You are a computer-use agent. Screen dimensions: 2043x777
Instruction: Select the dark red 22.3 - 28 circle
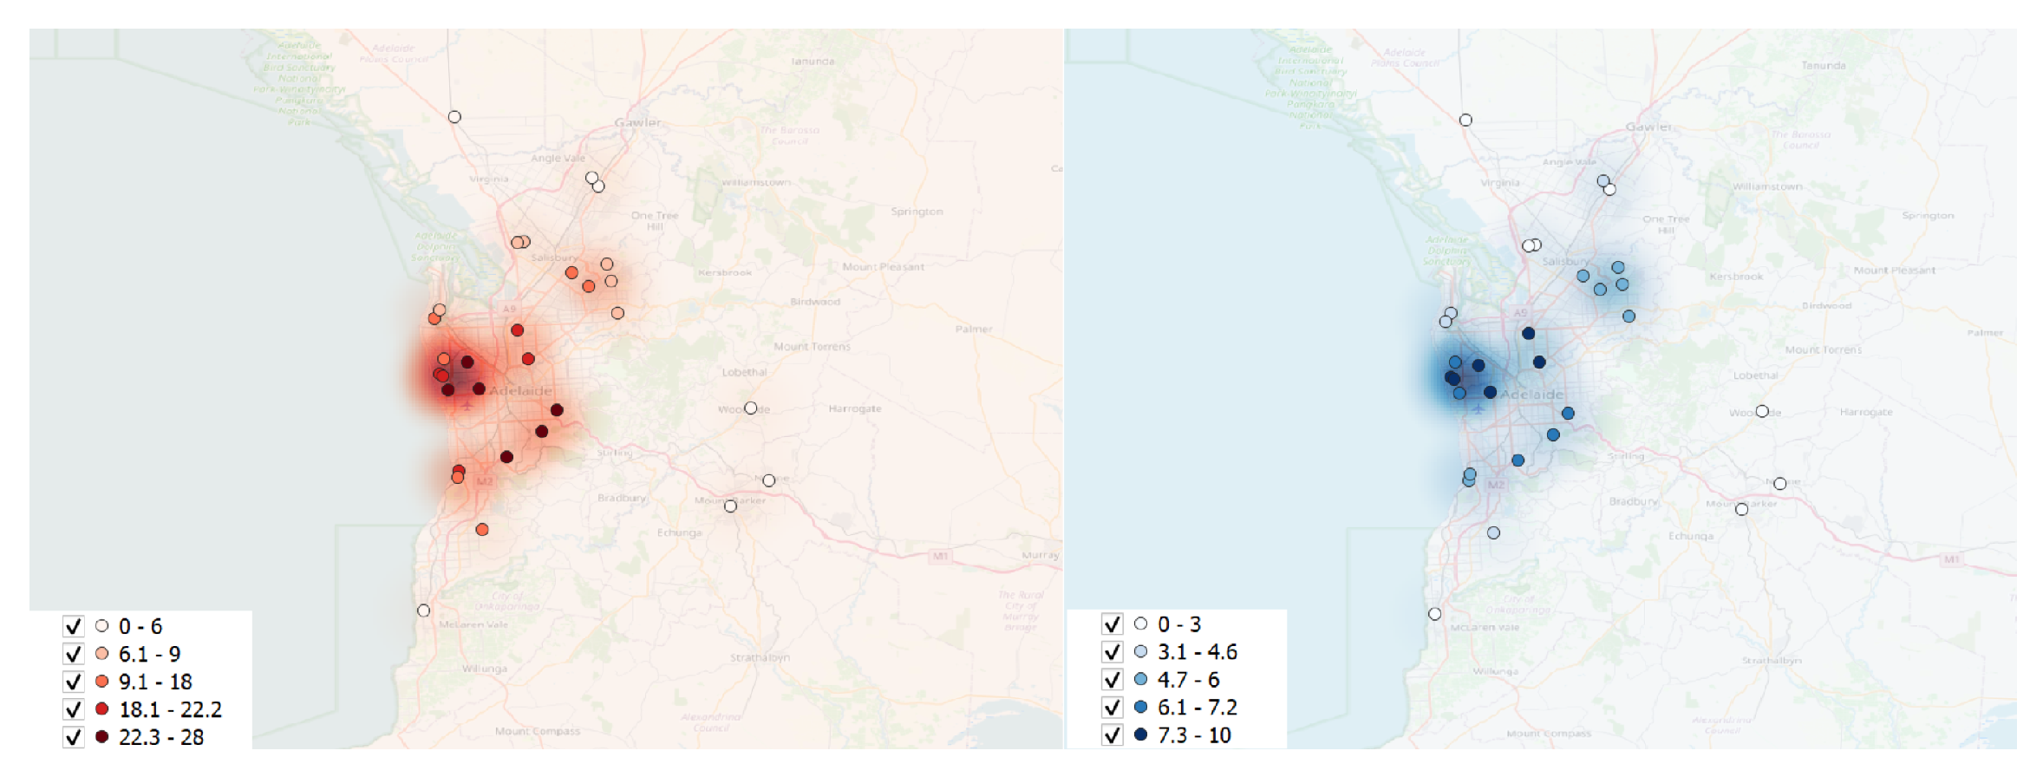pyautogui.click(x=102, y=737)
